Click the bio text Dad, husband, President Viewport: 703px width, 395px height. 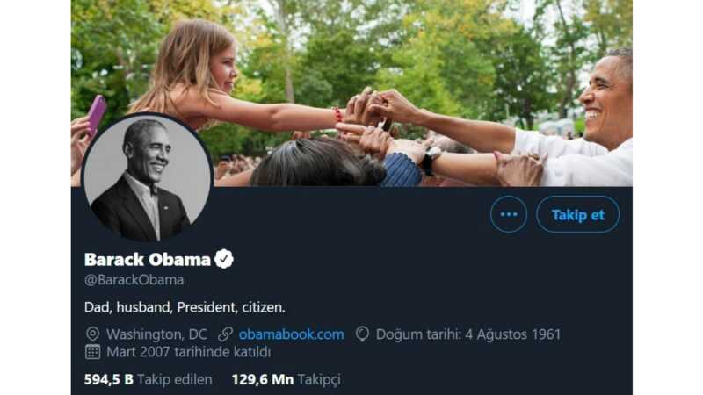(185, 307)
